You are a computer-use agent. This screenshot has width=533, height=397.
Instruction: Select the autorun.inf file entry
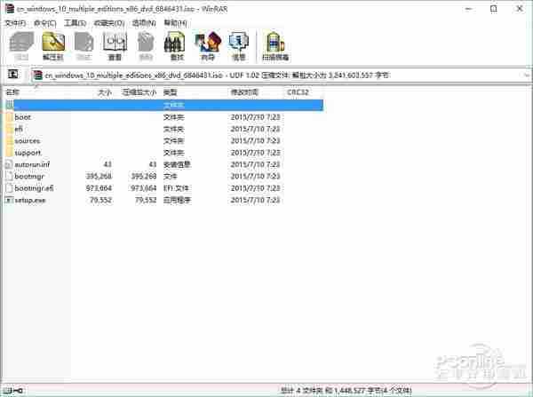click(x=32, y=164)
